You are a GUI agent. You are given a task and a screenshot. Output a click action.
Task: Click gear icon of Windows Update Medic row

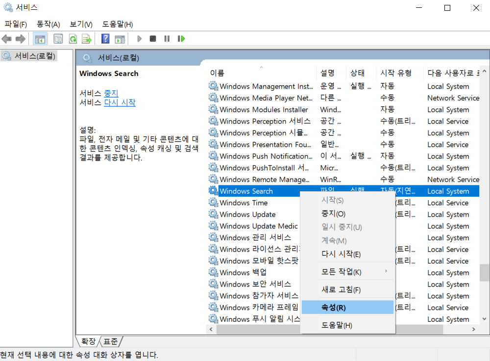(214, 226)
